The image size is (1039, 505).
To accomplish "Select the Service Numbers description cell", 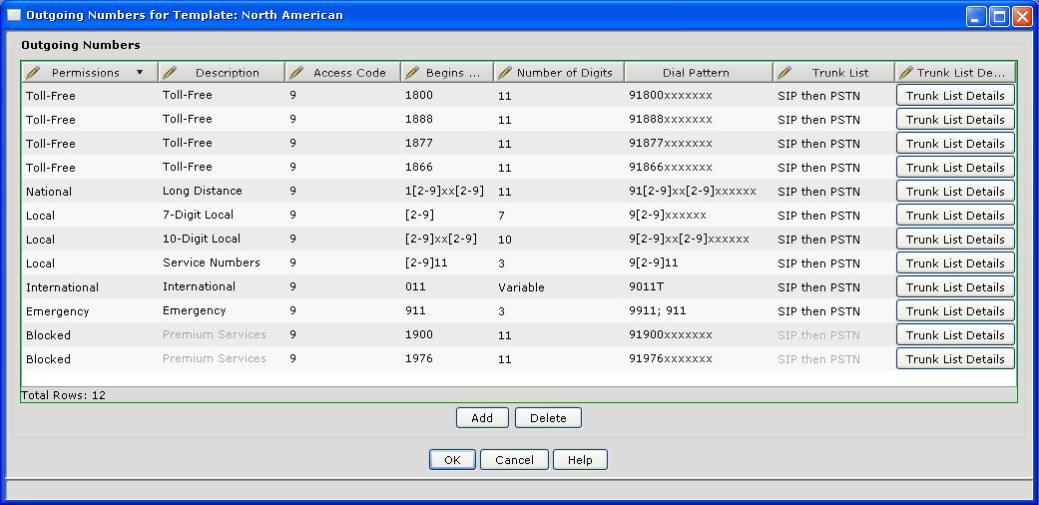I will pos(222,263).
